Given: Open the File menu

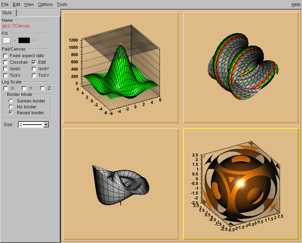Looking at the screenshot, I should (x=5, y=4).
